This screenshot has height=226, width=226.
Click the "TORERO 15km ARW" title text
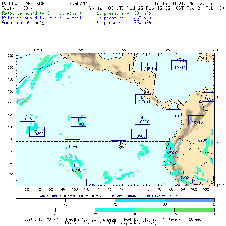coord(23,3)
